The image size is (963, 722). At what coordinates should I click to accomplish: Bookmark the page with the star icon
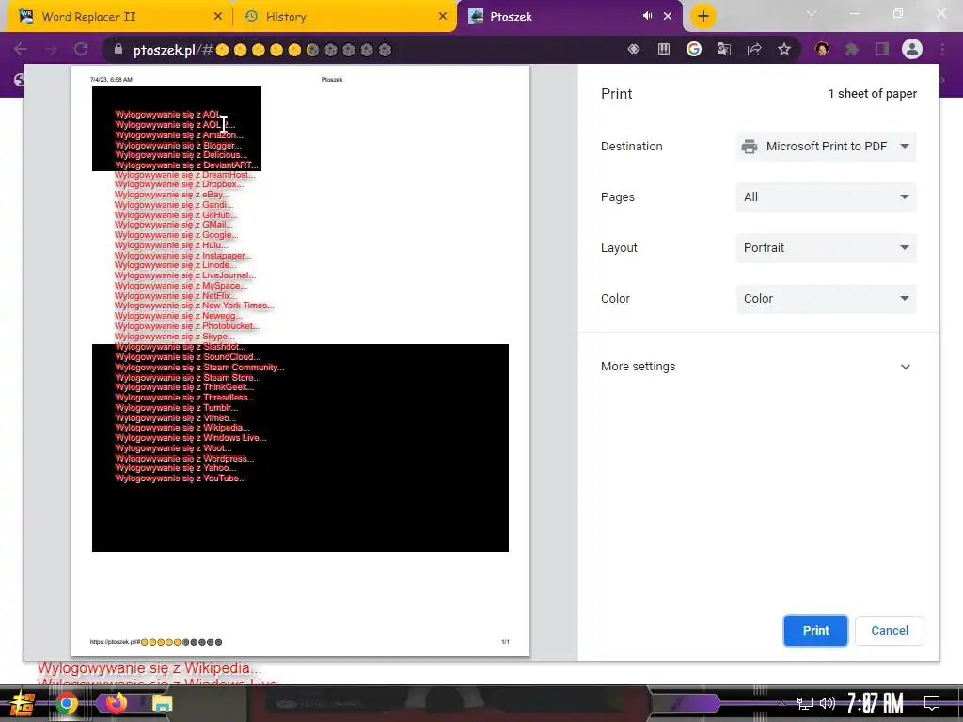[784, 49]
